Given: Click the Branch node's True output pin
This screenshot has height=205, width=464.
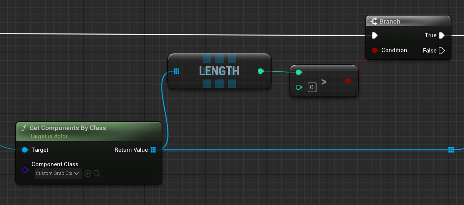Looking at the screenshot, I should point(442,35).
